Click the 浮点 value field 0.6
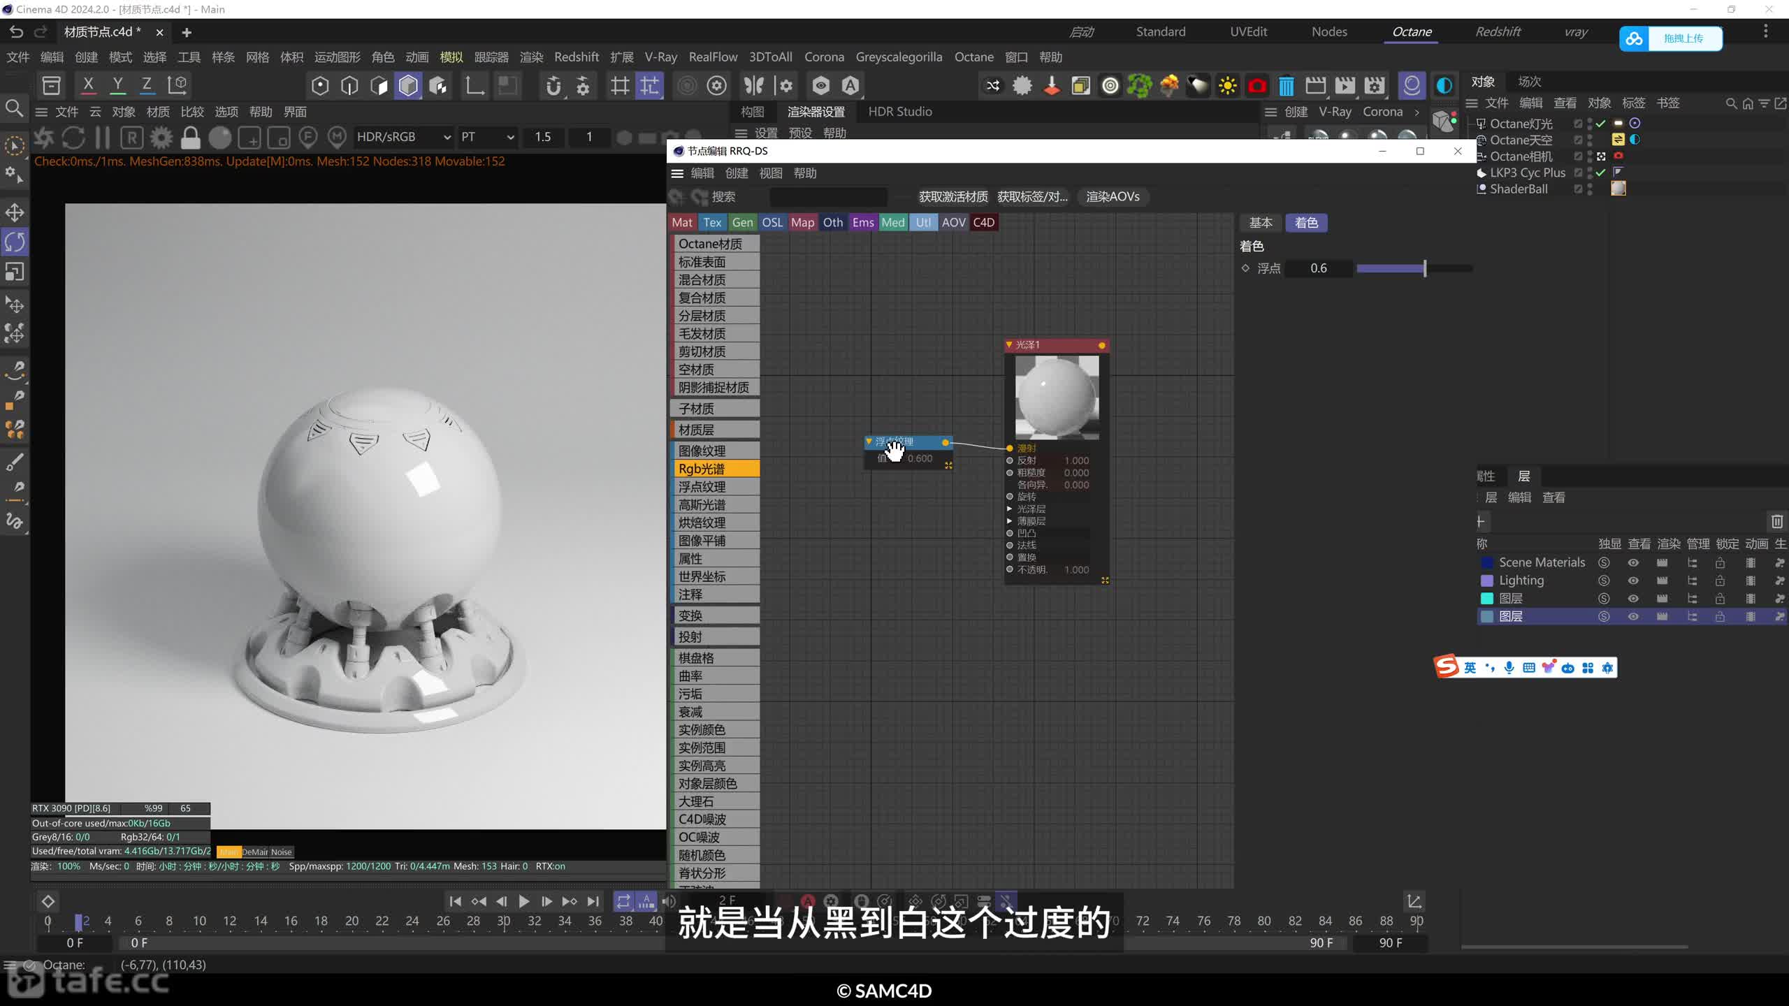This screenshot has width=1789, height=1006. tap(1319, 268)
